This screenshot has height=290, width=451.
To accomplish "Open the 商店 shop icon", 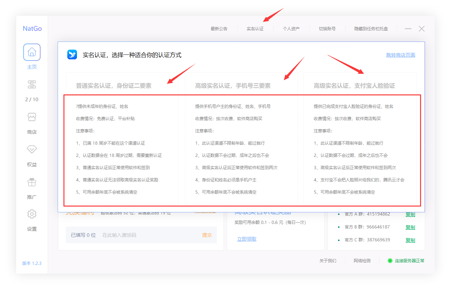I will pyautogui.click(x=32, y=117).
